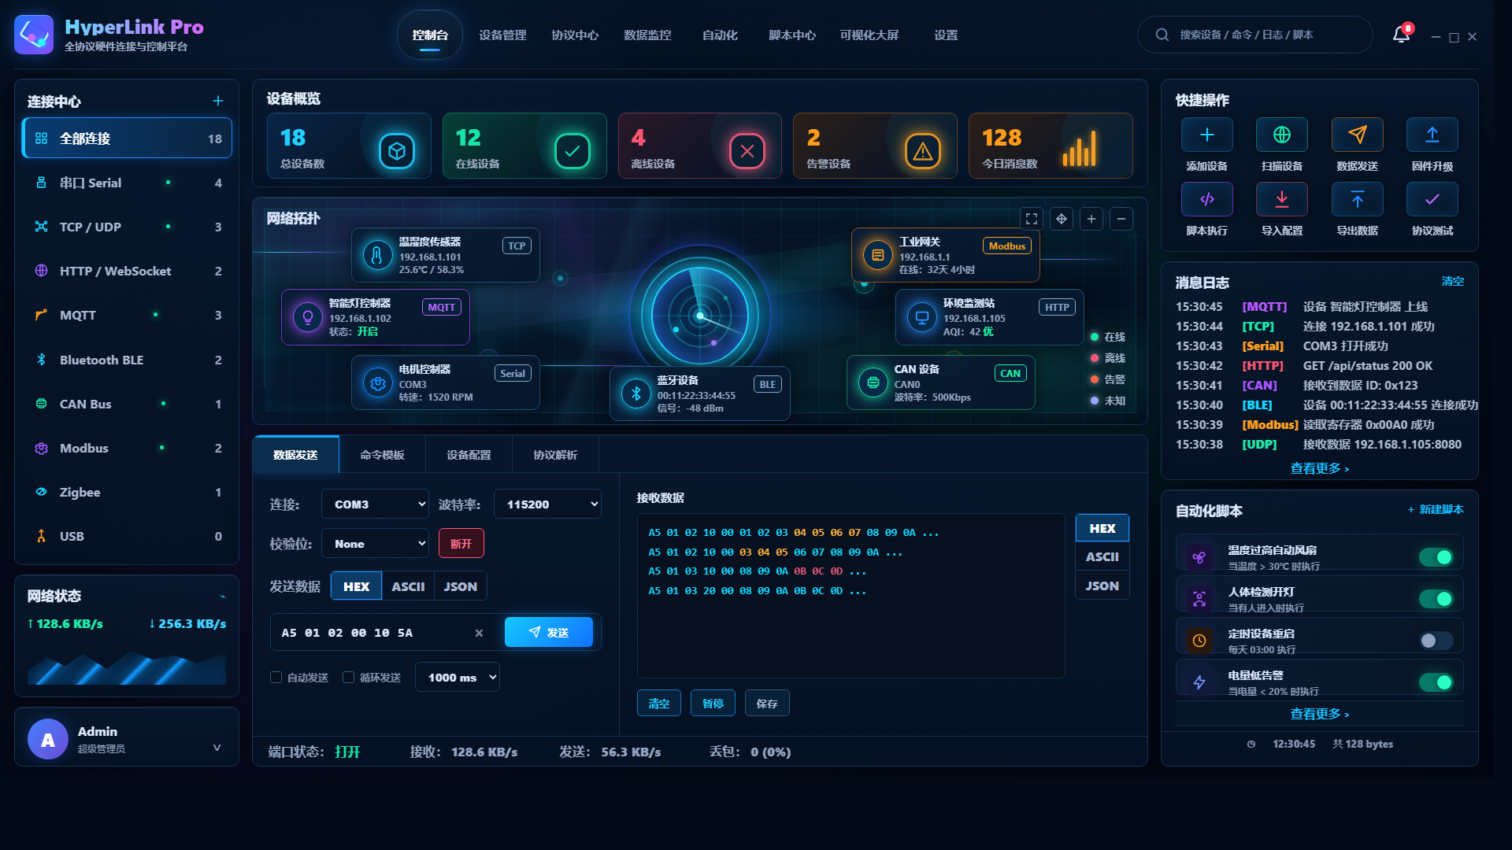Click the 总设备数 cube icon
The width and height of the screenshot is (1512, 850).
tap(397, 151)
